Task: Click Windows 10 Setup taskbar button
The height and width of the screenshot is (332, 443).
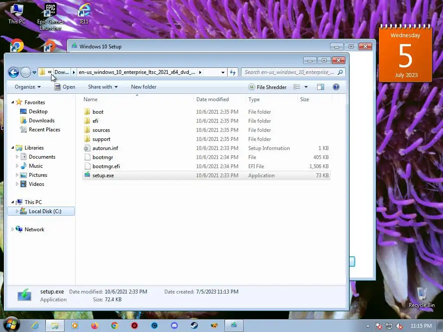Action: [234, 326]
